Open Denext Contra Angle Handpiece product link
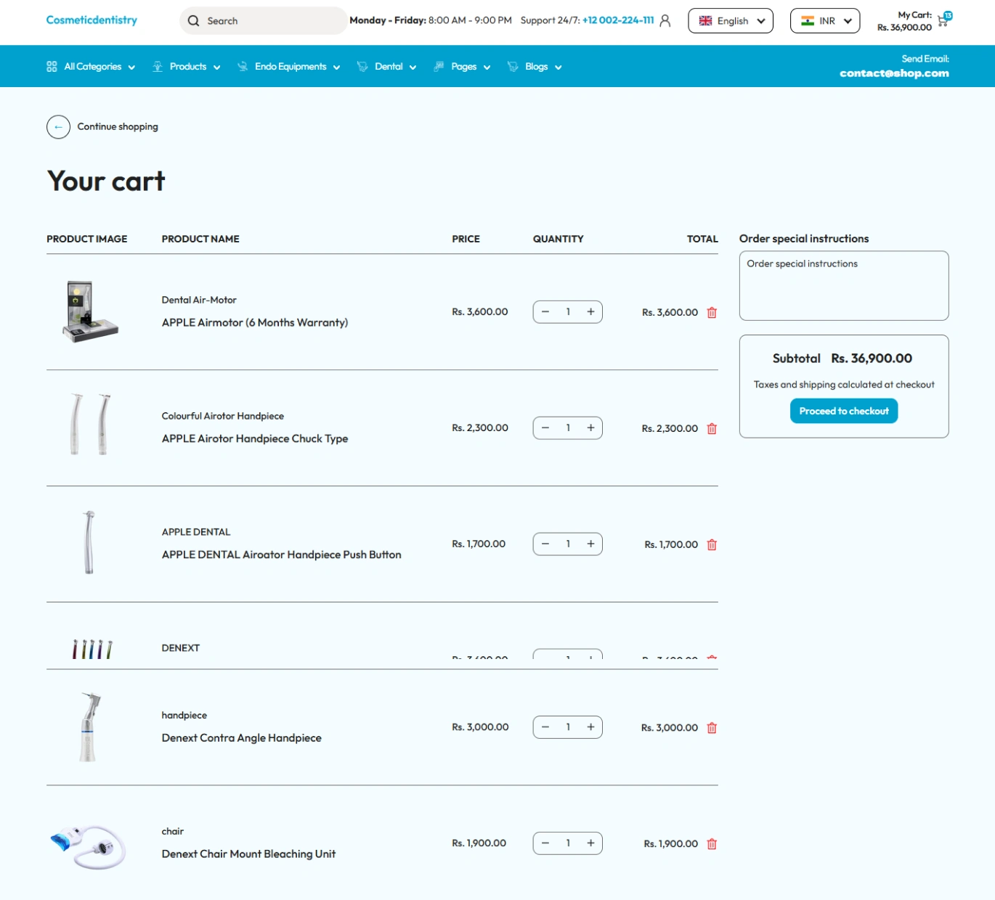 pyautogui.click(x=241, y=738)
